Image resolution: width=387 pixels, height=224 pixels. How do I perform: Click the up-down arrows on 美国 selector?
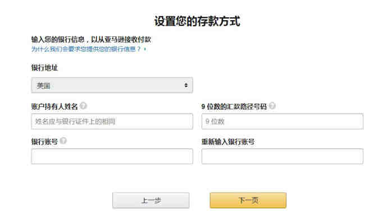(186, 85)
